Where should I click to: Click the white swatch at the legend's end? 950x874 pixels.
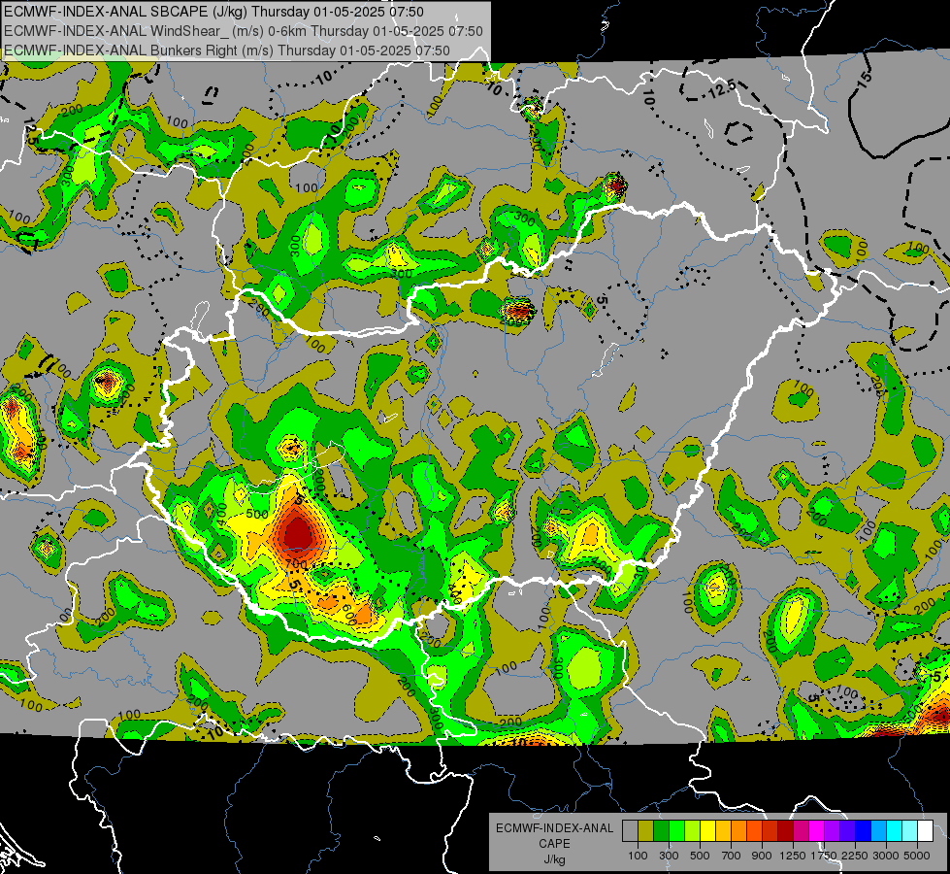coord(926,831)
